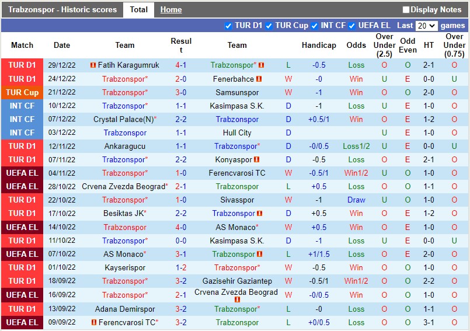The height and width of the screenshot is (331, 470).
Task: Click TUR Cup league label on 21/12/22
Action: pos(22,92)
